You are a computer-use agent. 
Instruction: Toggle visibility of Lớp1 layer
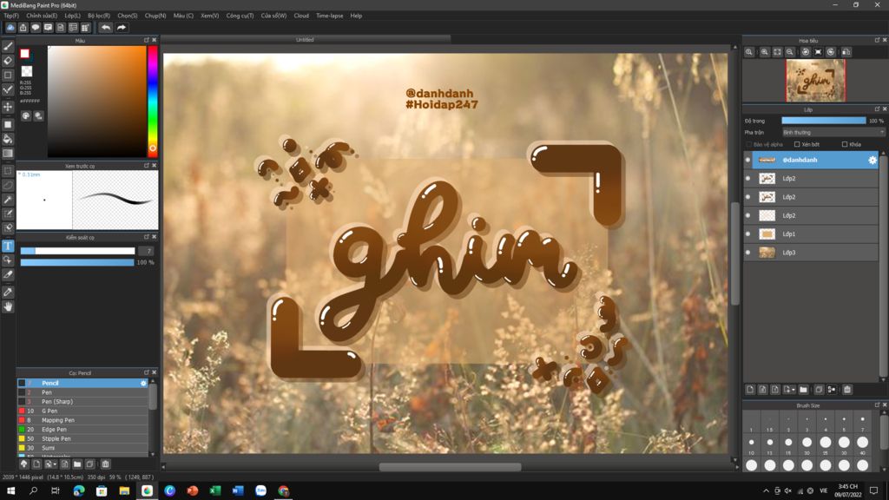[747, 234]
